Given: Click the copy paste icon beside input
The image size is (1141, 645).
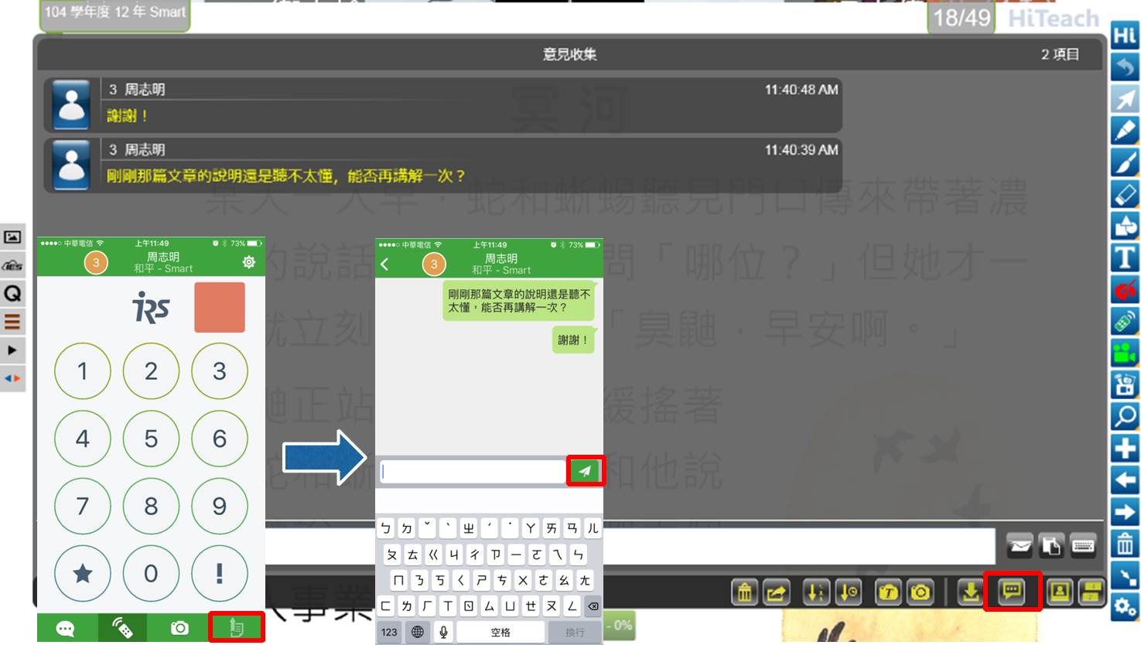Looking at the screenshot, I should click(1051, 546).
